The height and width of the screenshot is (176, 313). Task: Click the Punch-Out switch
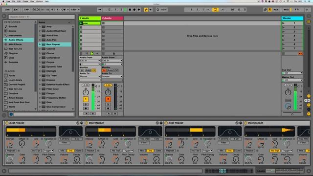point(222,10)
